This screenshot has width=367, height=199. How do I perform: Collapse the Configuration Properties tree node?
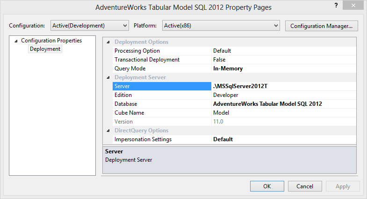pyautogui.click(x=16, y=41)
